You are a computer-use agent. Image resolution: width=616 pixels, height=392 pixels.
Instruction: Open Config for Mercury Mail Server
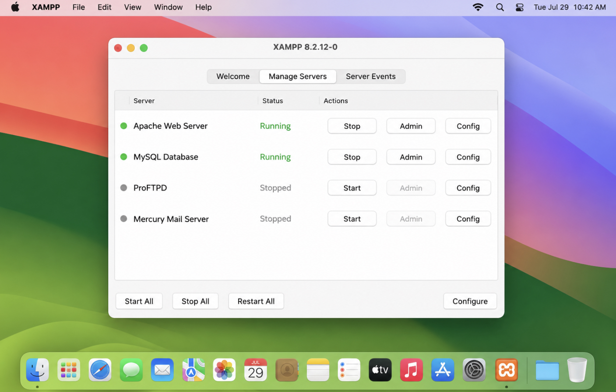pyautogui.click(x=468, y=219)
